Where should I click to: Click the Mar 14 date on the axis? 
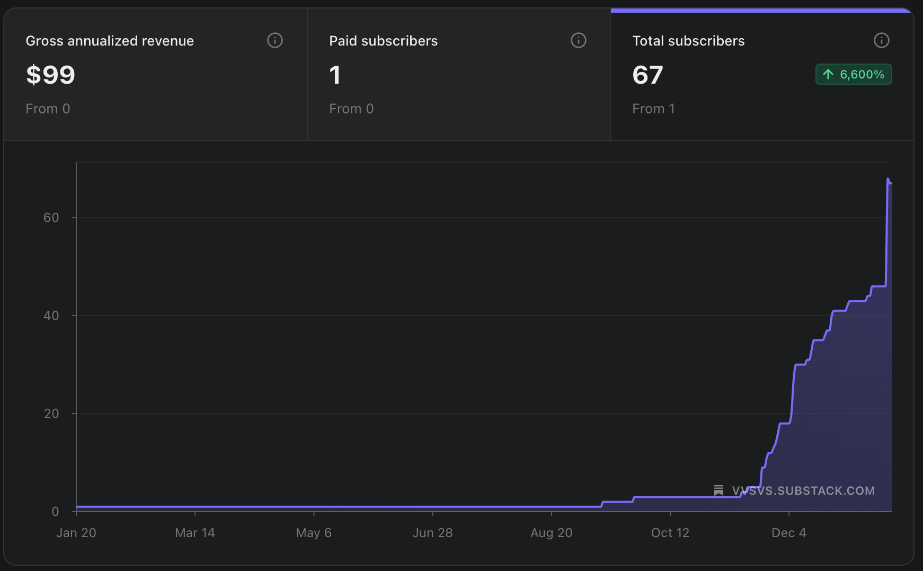[195, 533]
